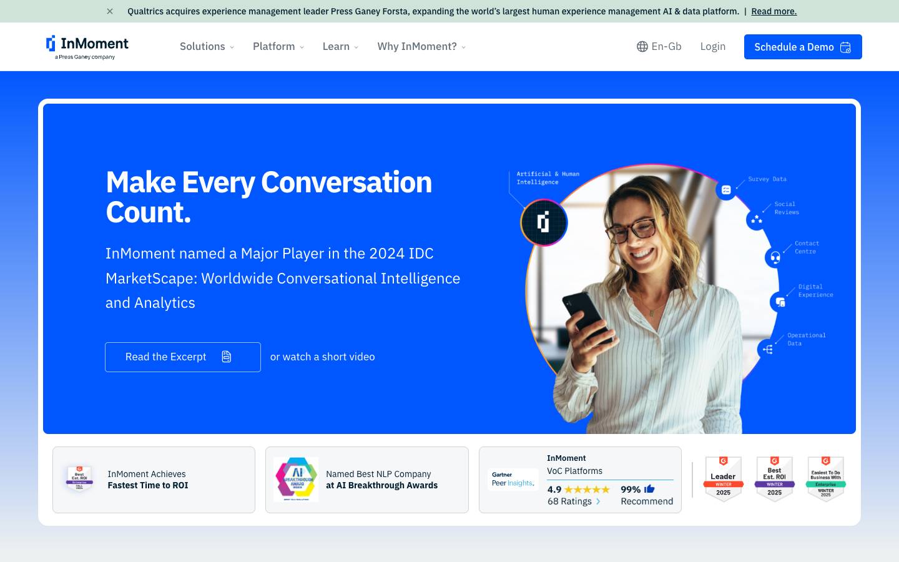Click the G2 Leader Winter 2025 badge
899x562 pixels.
tap(724, 479)
